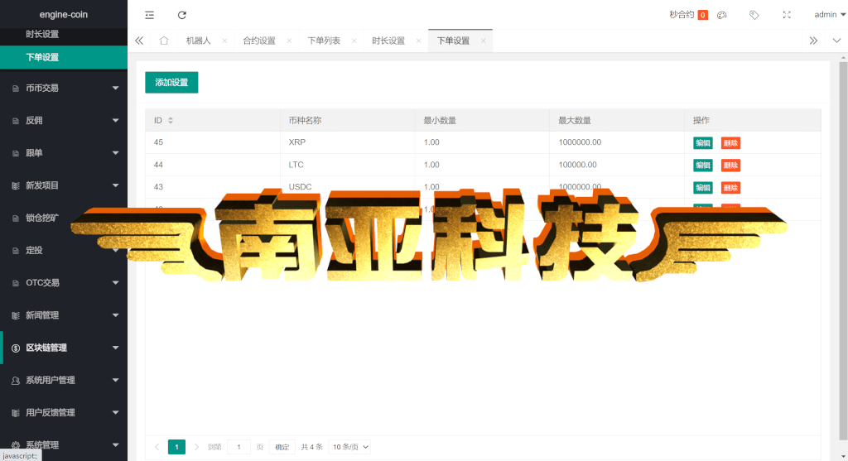Expand the 反佣 sidebar menu
This screenshot has height=461, width=848.
(x=64, y=121)
